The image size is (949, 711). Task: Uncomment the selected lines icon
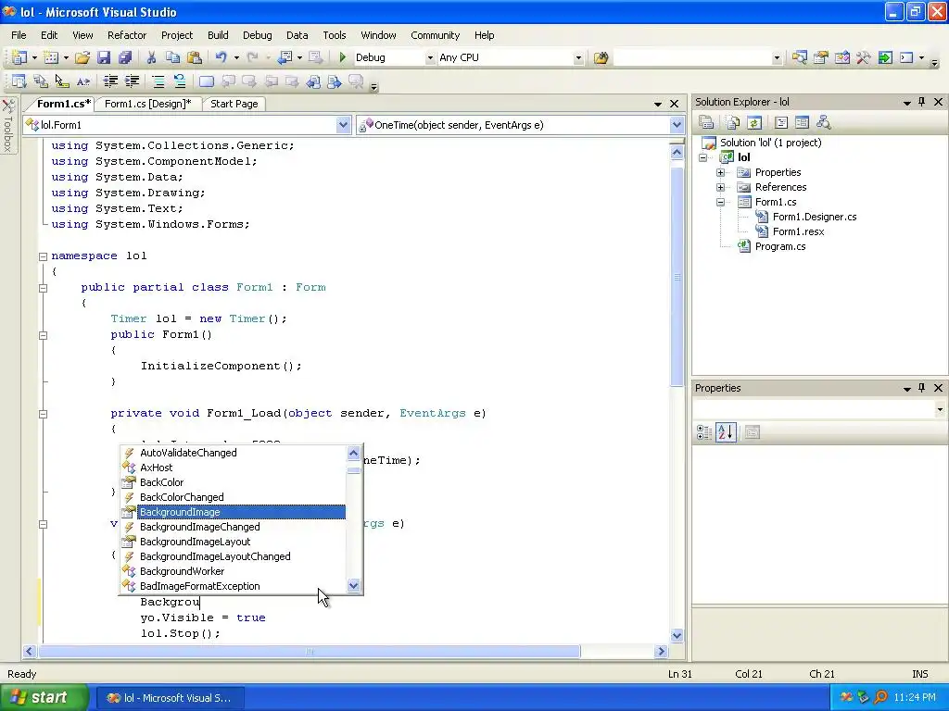point(179,81)
